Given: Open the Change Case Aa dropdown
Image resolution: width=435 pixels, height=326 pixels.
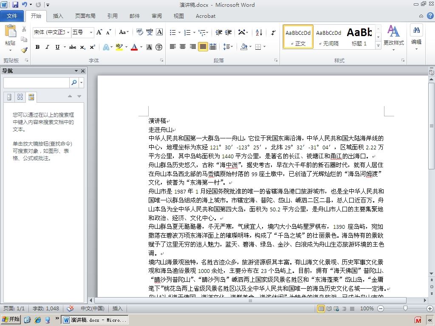Looking at the screenshot, I should (124, 32).
